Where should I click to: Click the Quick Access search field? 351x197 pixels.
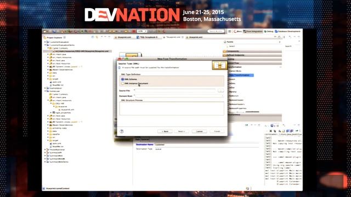click(216, 31)
